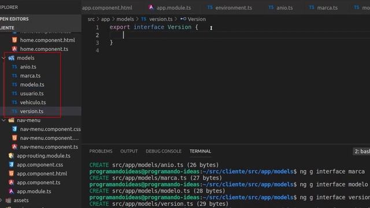Image resolution: width=370 pixels, height=208 pixels.
Task: Click the TS icon in the breadcrumb
Action: click(x=143, y=19)
